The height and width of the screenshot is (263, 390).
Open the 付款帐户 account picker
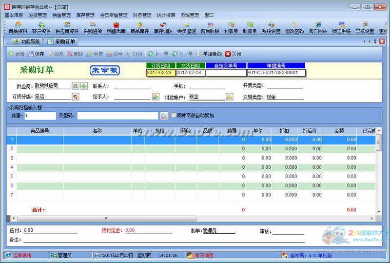(229, 97)
